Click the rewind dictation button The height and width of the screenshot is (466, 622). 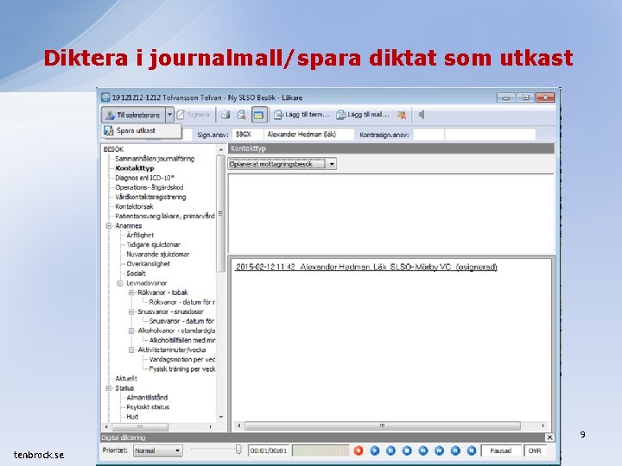pos(423,450)
